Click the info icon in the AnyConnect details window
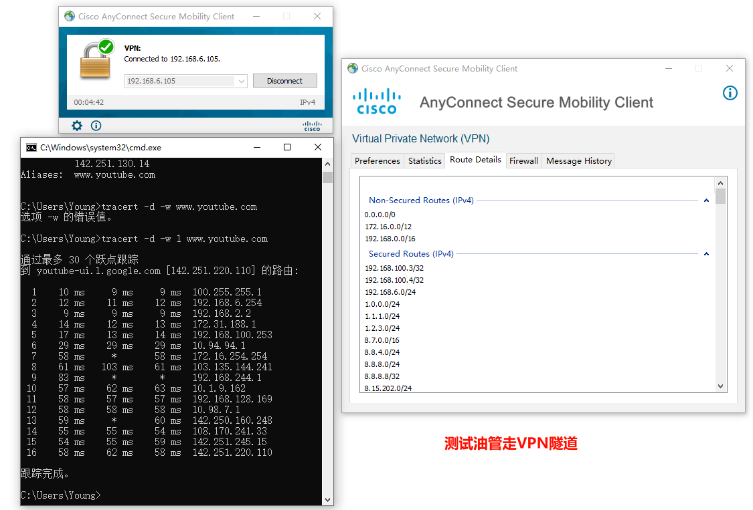753x510 pixels. click(730, 93)
